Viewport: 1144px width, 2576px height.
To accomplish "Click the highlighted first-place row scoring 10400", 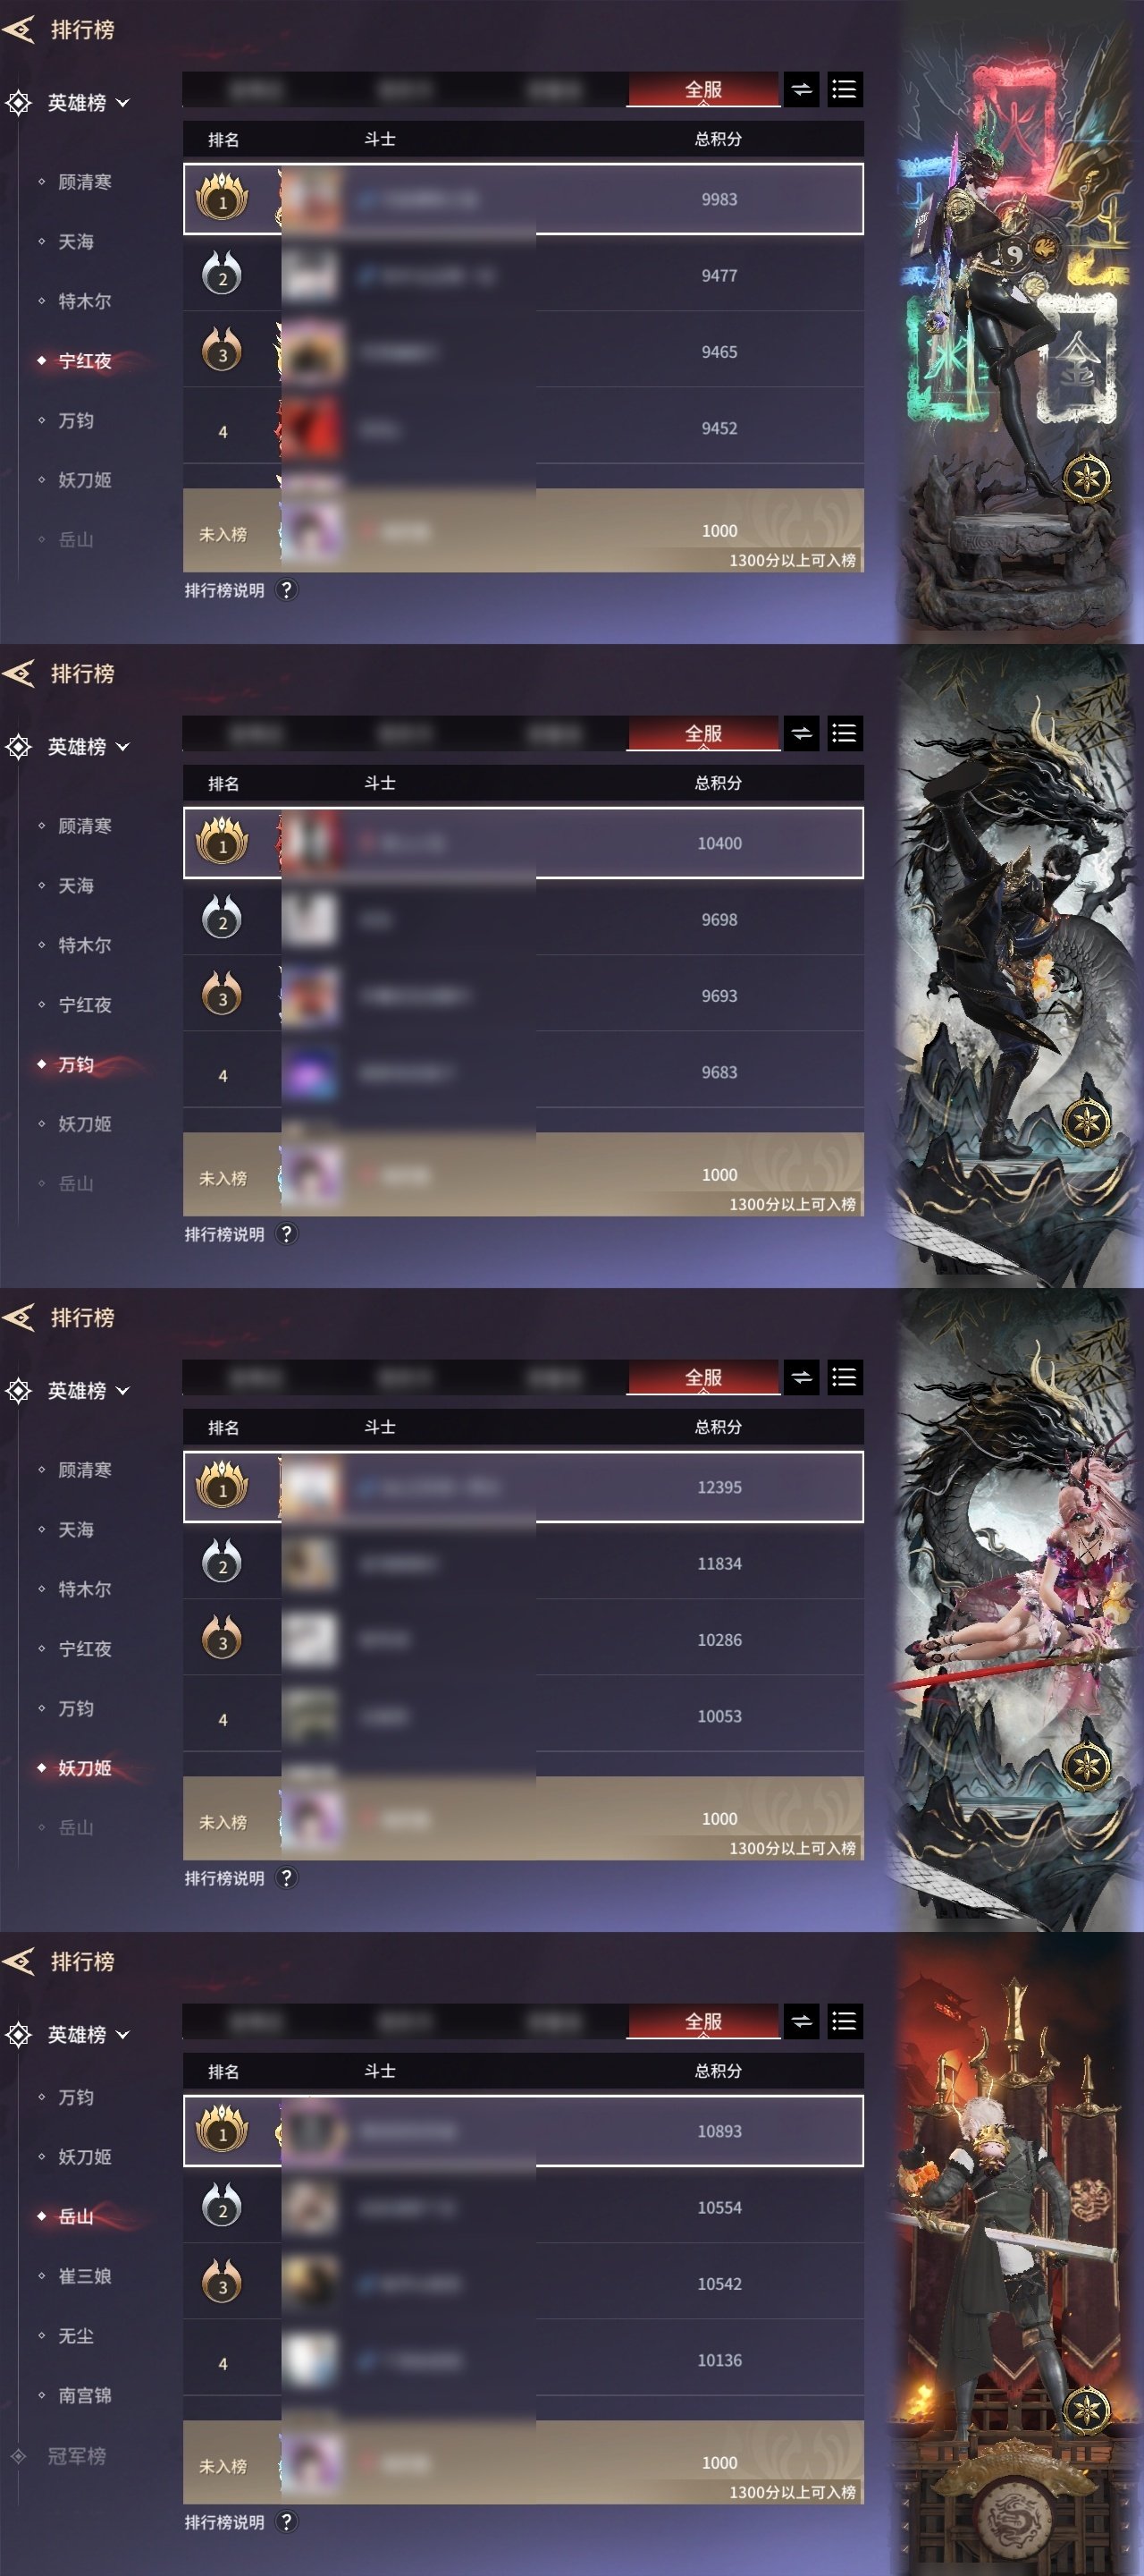I will click(x=524, y=843).
